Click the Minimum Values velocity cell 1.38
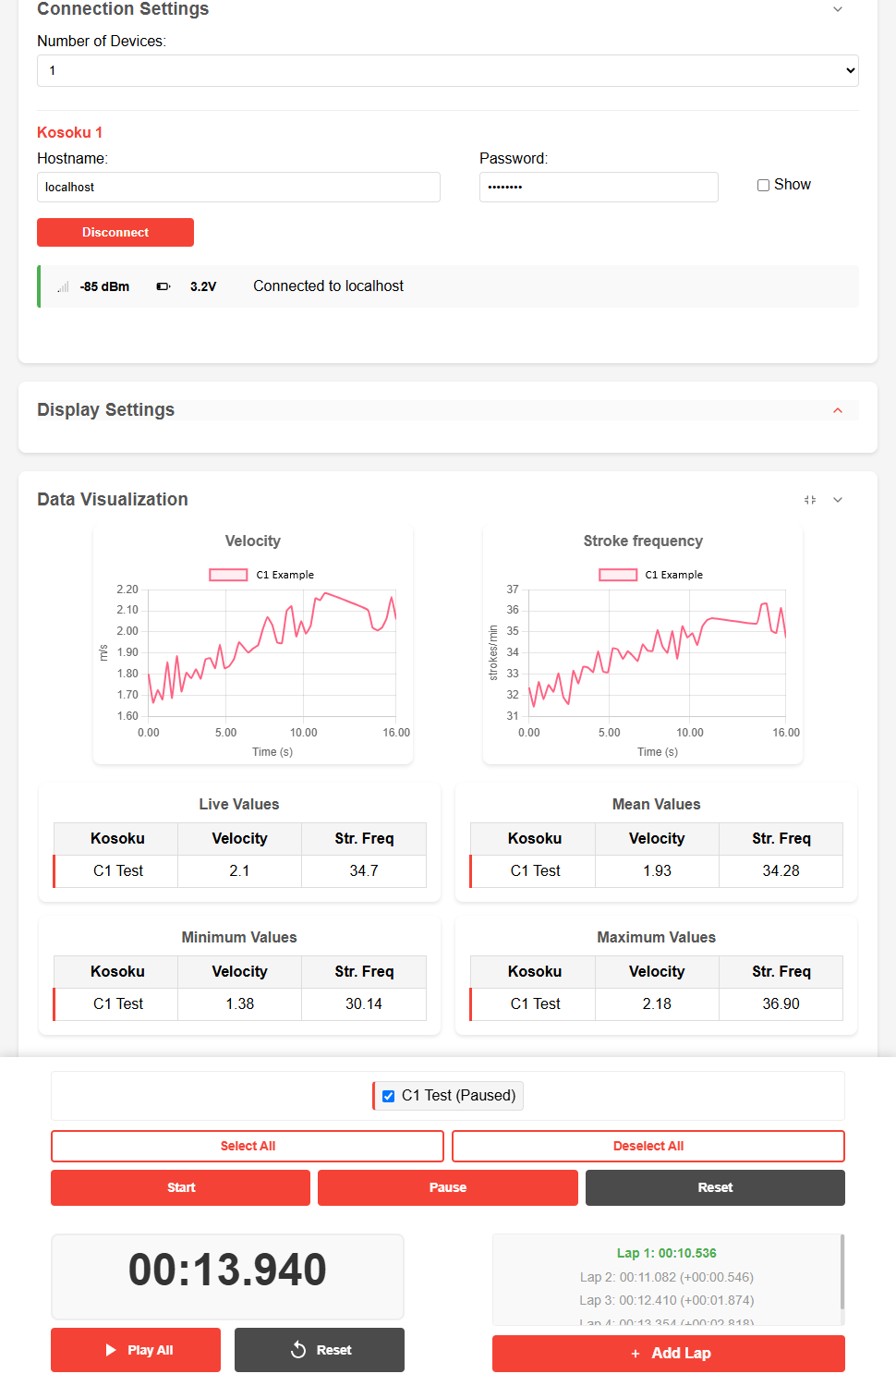The height and width of the screenshot is (1386, 896). pyautogui.click(x=239, y=1003)
